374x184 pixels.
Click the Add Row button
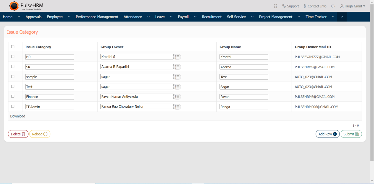[x=327, y=134]
